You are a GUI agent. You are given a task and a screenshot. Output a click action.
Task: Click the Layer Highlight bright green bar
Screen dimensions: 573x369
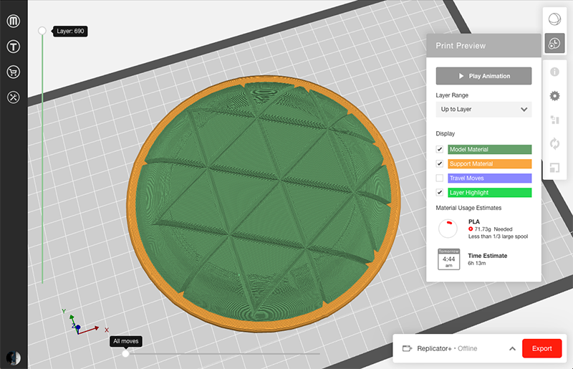click(x=489, y=192)
